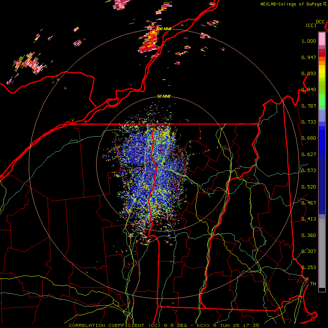Viewport: 328px width, 328px height.
Task: Click the [CC] units label
Action: [311, 25]
